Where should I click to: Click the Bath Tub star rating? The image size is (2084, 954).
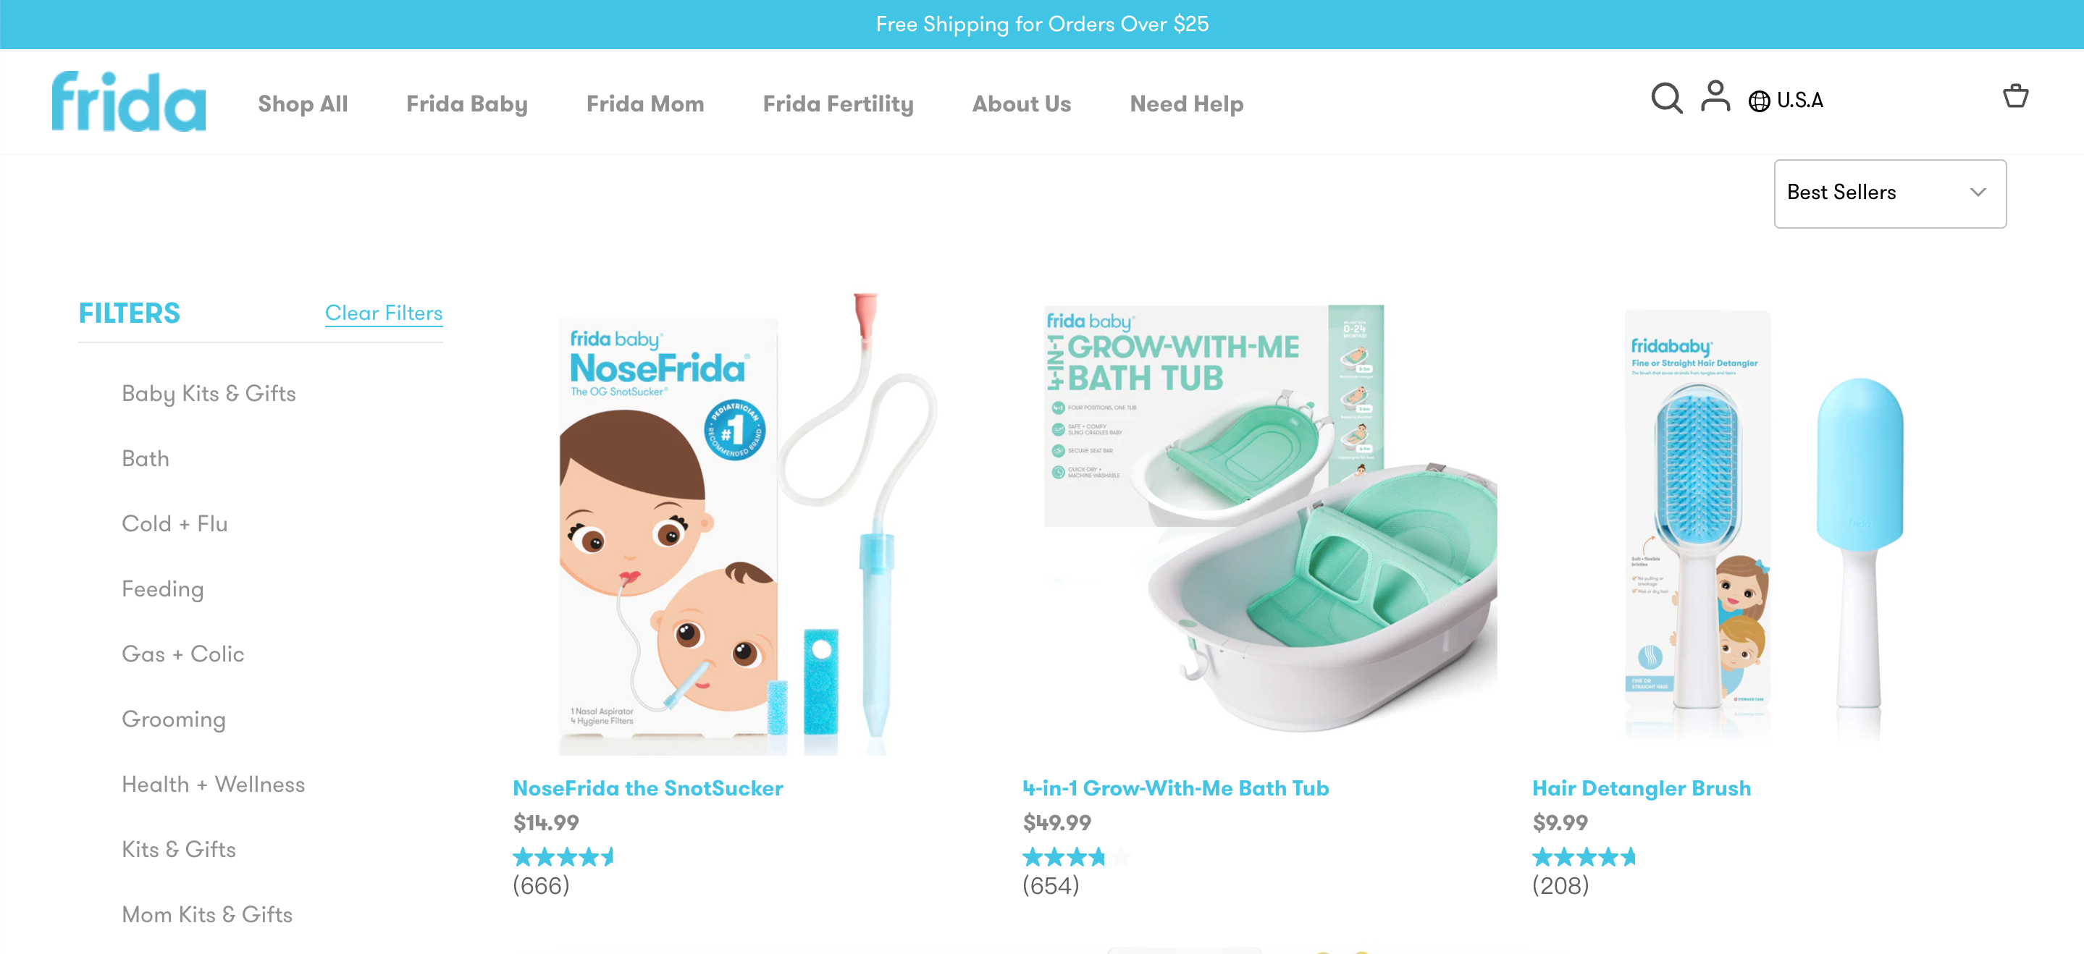pos(1075,856)
